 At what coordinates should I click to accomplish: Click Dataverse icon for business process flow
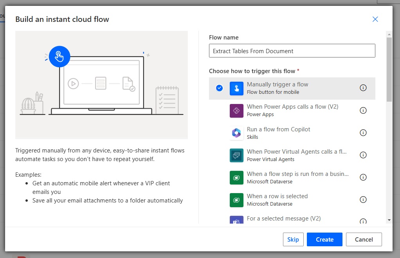(236, 177)
